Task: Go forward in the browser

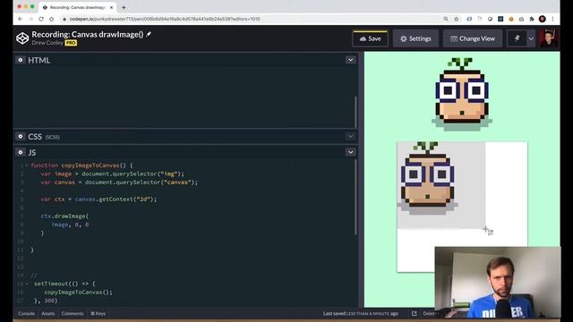Action: [30, 19]
